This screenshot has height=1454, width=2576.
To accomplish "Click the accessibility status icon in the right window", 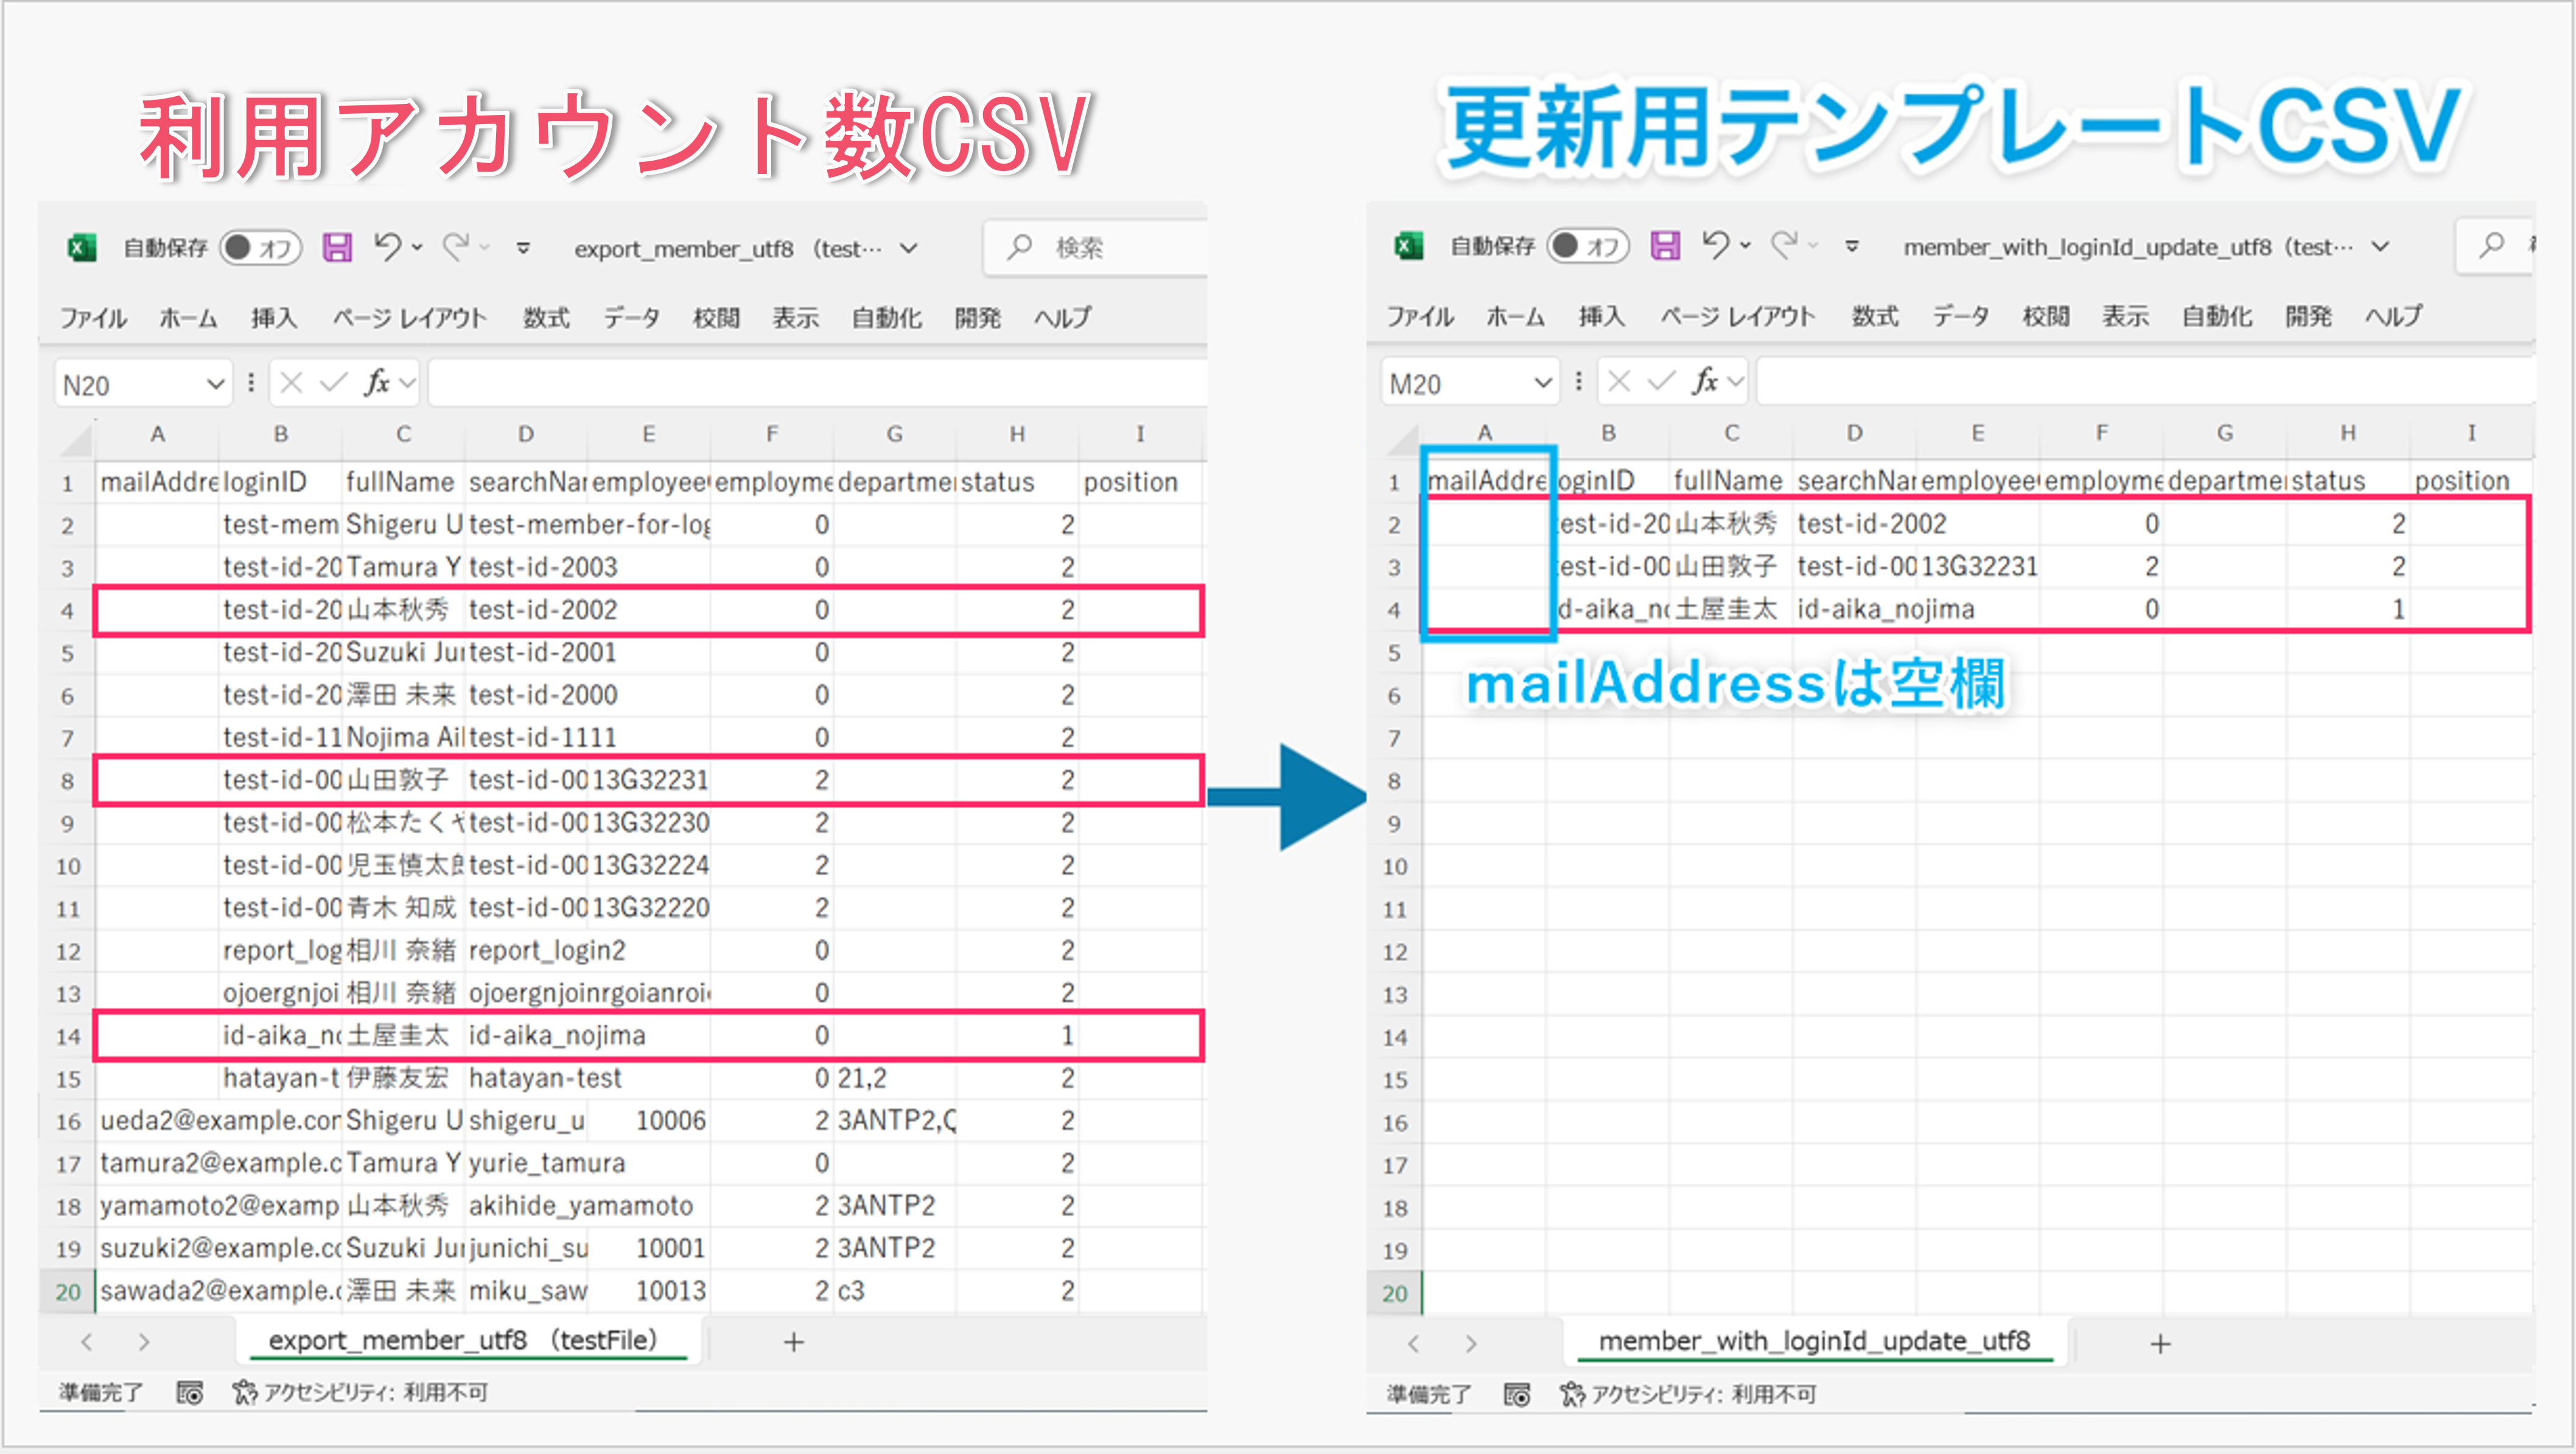I will (x=1573, y=1394).
